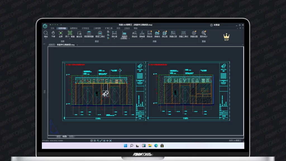This screenshot has width=286, height=161.
Task: Click the 全屏 fullscreen icon
Action: [x=61, y=33]
